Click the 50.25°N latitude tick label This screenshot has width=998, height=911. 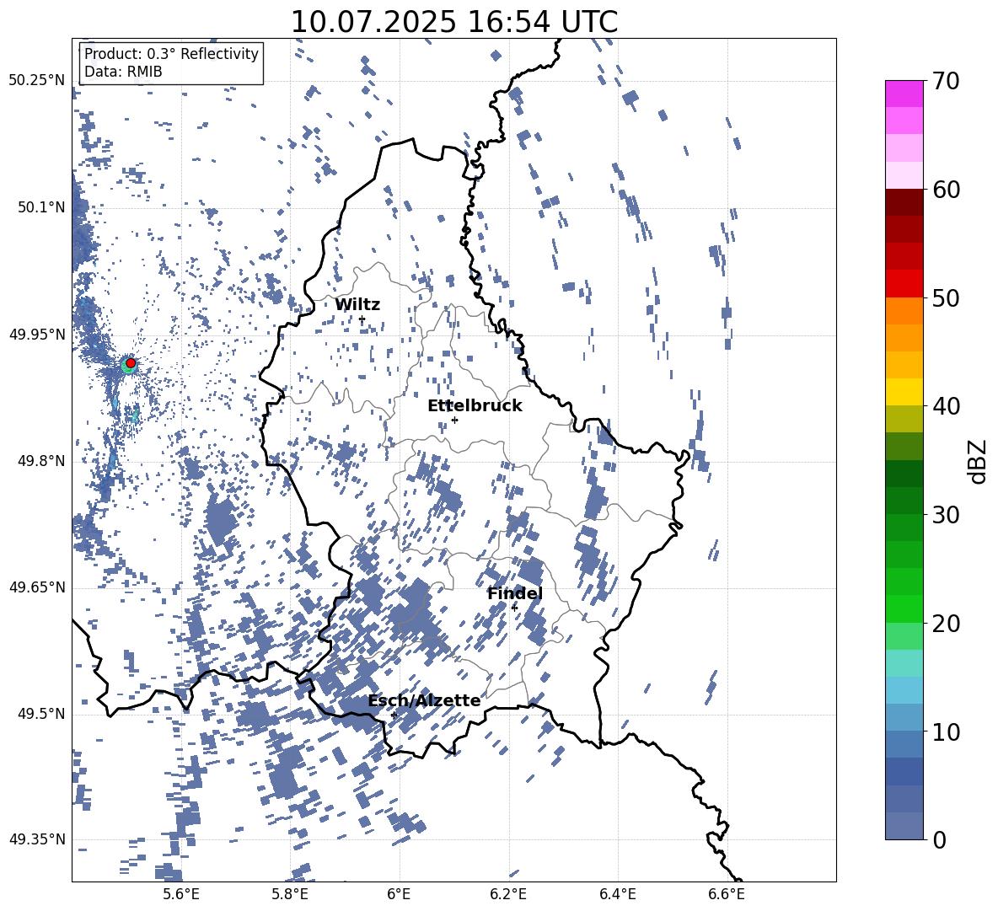coord(37,81)
